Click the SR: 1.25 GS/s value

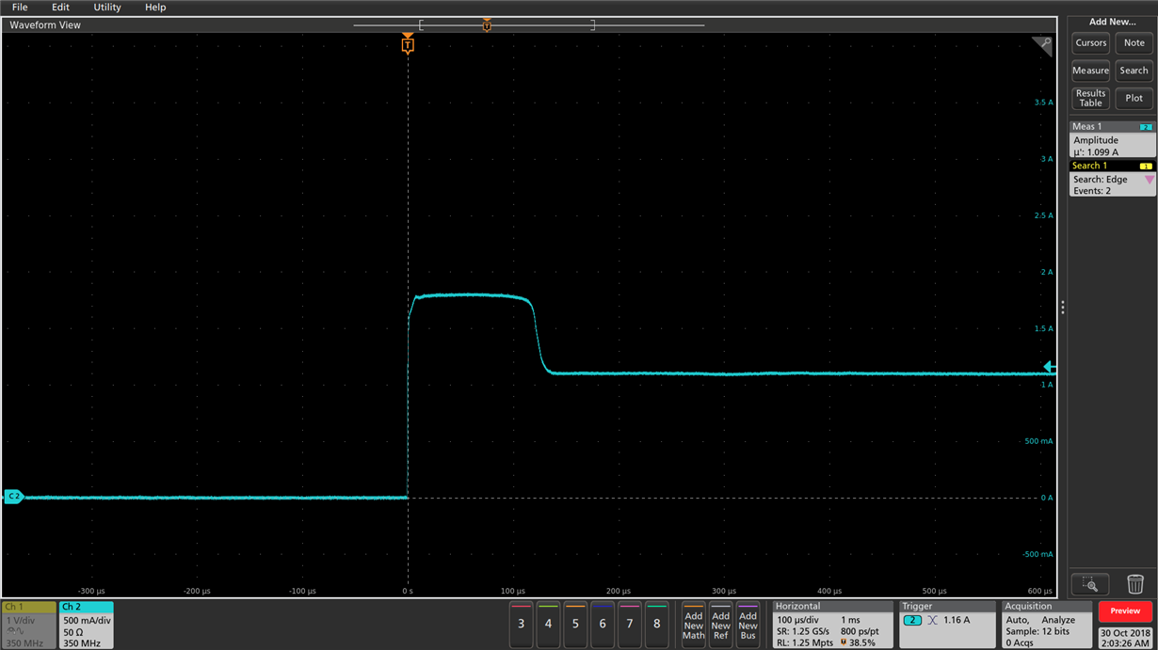[x=803, y=631]
